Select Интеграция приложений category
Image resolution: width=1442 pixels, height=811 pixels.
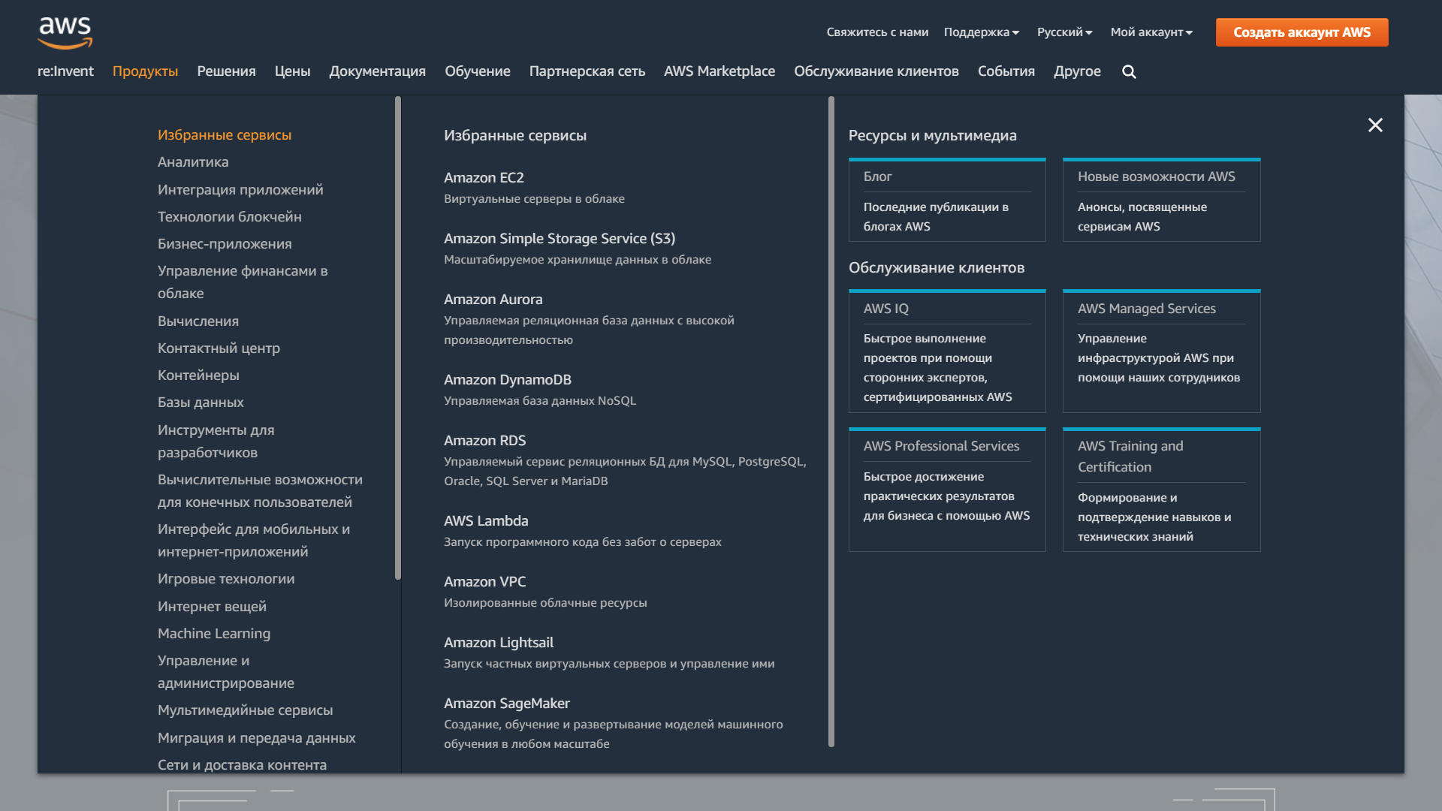pyautogui.click(x=240, y=190)
